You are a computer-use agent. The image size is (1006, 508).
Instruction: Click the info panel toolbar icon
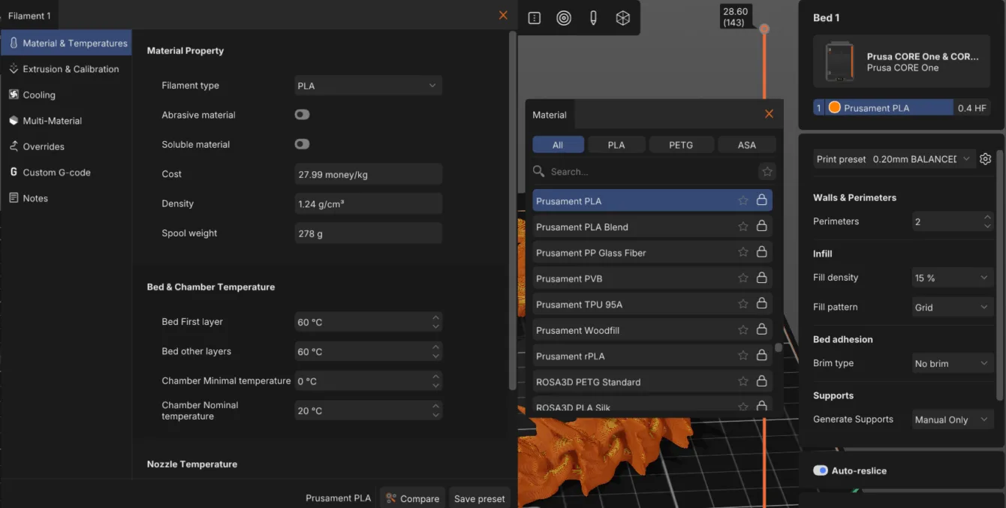coord(535,18)
